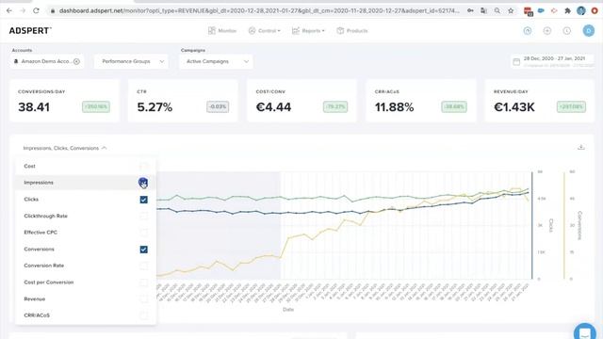
Task: Click the plus circle header icon
Action: click(546, 31)
